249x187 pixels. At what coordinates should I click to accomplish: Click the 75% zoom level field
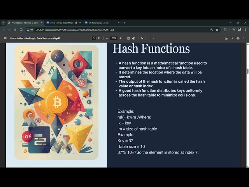114,38
